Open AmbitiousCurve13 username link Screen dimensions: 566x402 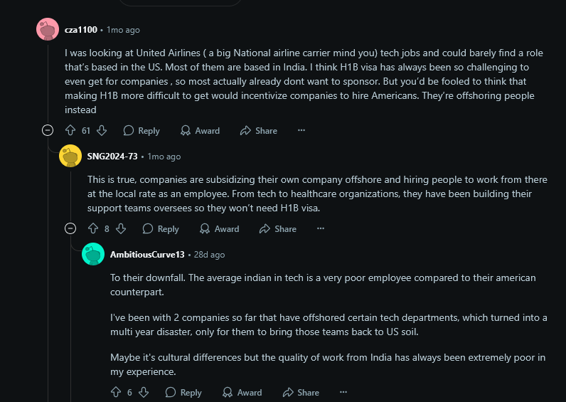pyautogui.click(x=146, y=254)
